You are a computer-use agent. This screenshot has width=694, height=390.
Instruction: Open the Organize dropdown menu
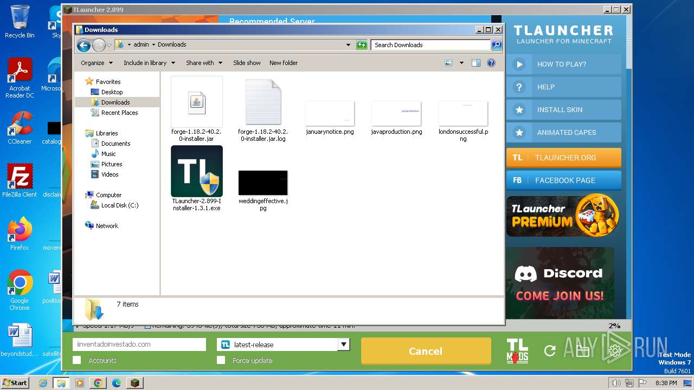click(x=97, y=63)
